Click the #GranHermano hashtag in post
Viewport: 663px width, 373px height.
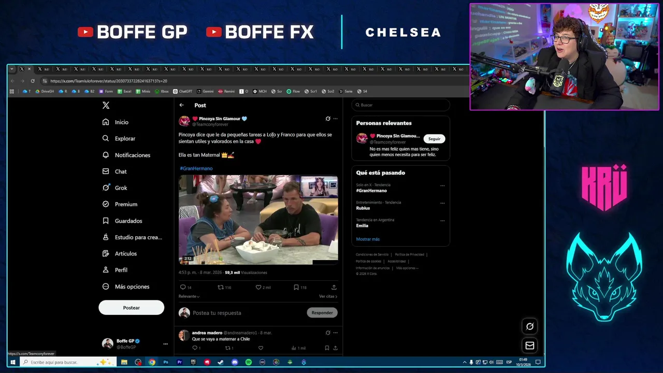pyautogui.click(x=196, y=168)
